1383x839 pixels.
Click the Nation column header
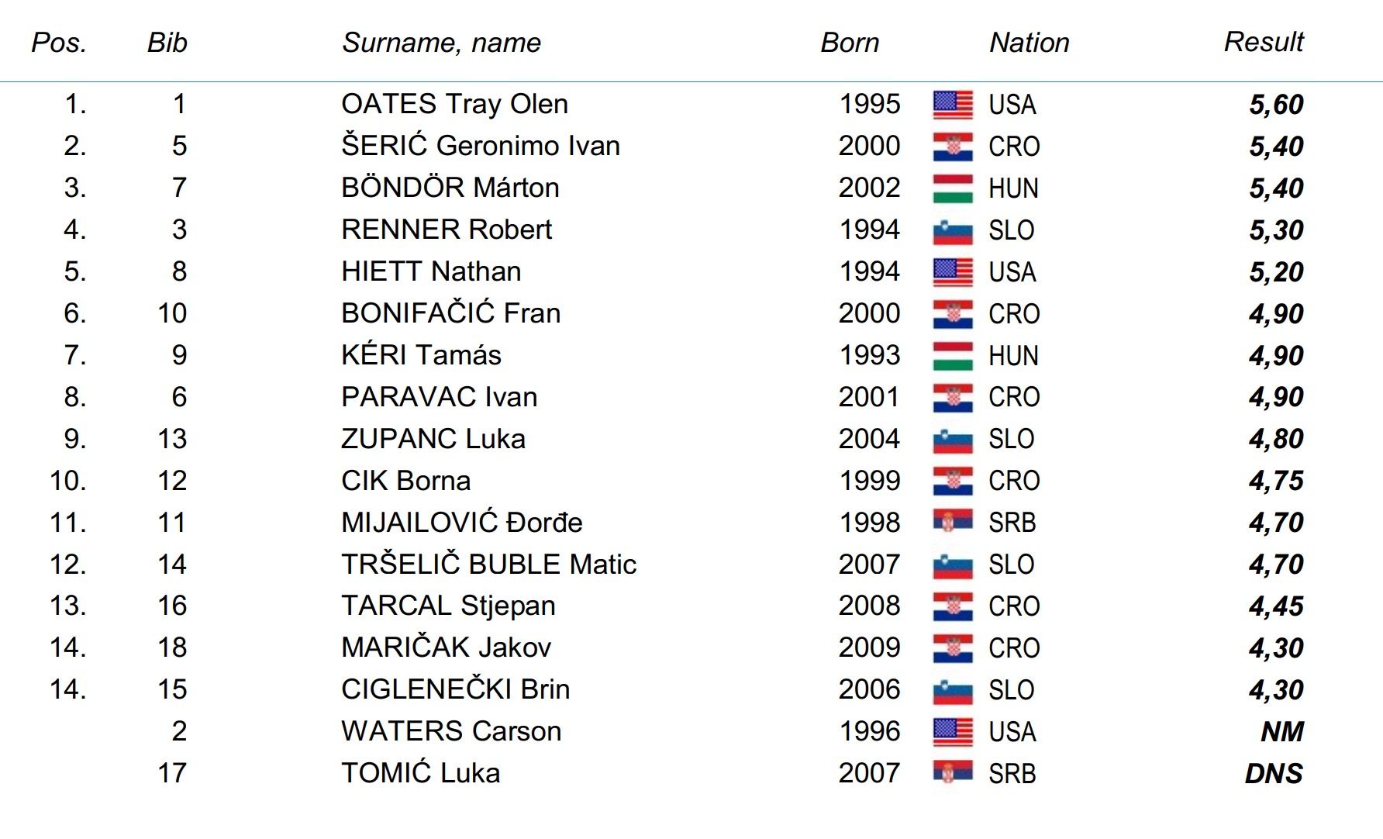click(x=1029, y=43)
